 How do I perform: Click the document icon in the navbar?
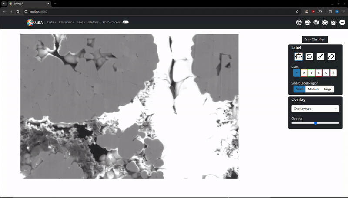(x=316, y=23)
